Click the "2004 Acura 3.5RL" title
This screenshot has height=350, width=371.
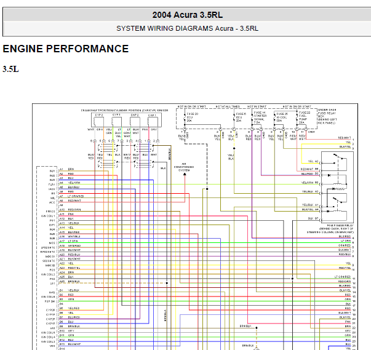pos(188,15)
